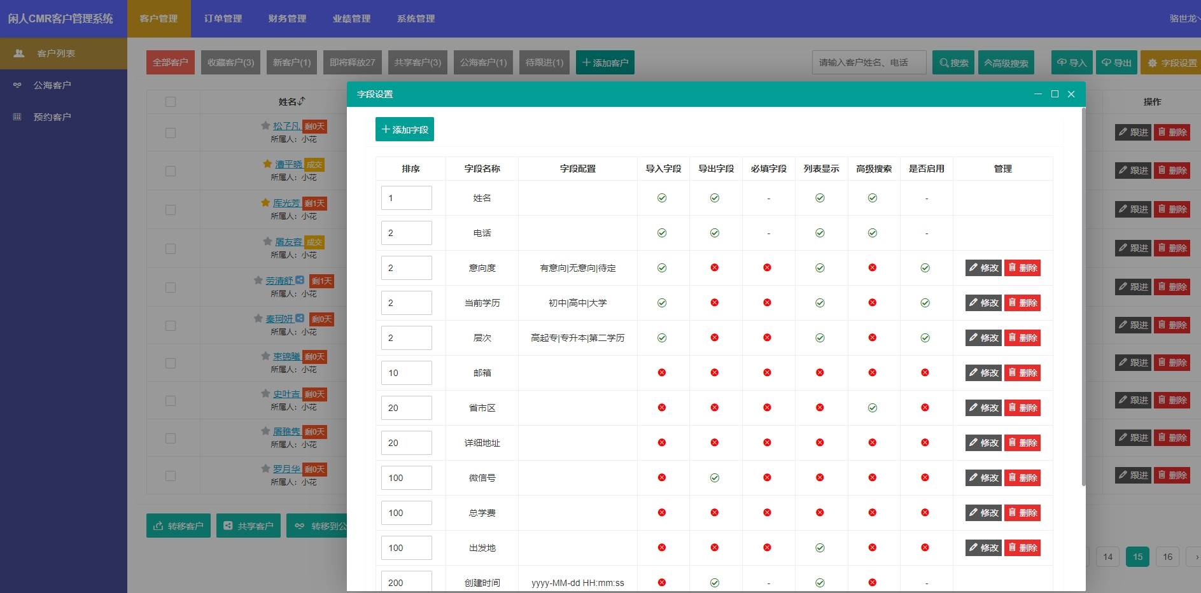Viewport: 1201px width, 593px height.
Task: Open the 财务管理 top menu
Action: (x=288, y=18)
